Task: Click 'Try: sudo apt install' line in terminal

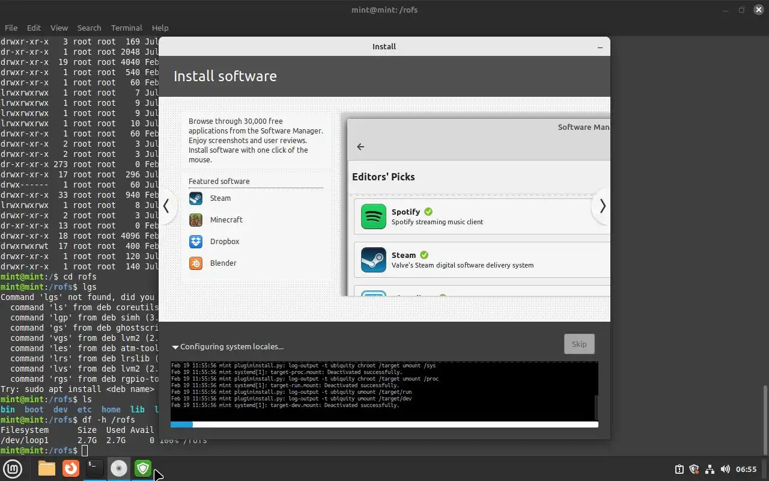Action: point(78,389)
